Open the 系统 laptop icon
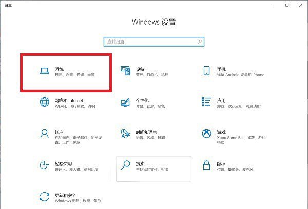 tap(45, 71)
